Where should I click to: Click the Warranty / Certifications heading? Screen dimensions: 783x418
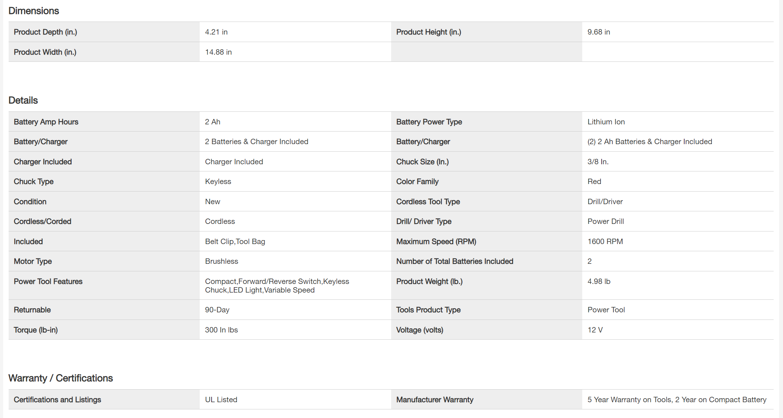coord(60,378)
